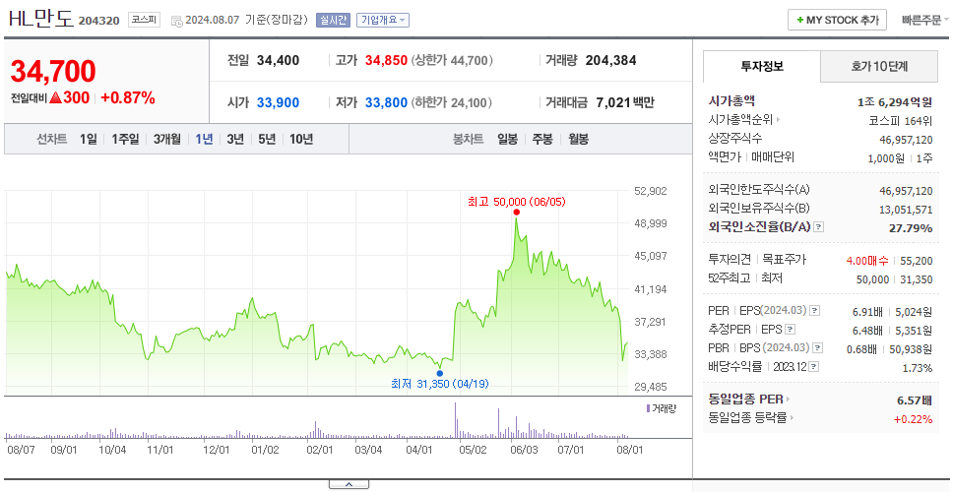The width and height of the screenshot is (953, 492).
Task: Click the blue 최저 31,350 low marker
Action: (439, 373)
